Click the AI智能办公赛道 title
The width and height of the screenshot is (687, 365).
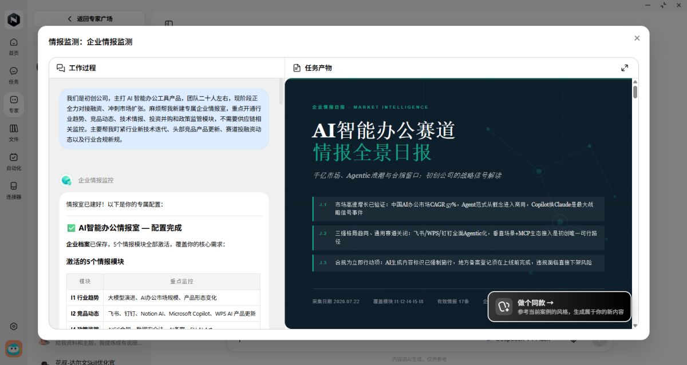384,130
